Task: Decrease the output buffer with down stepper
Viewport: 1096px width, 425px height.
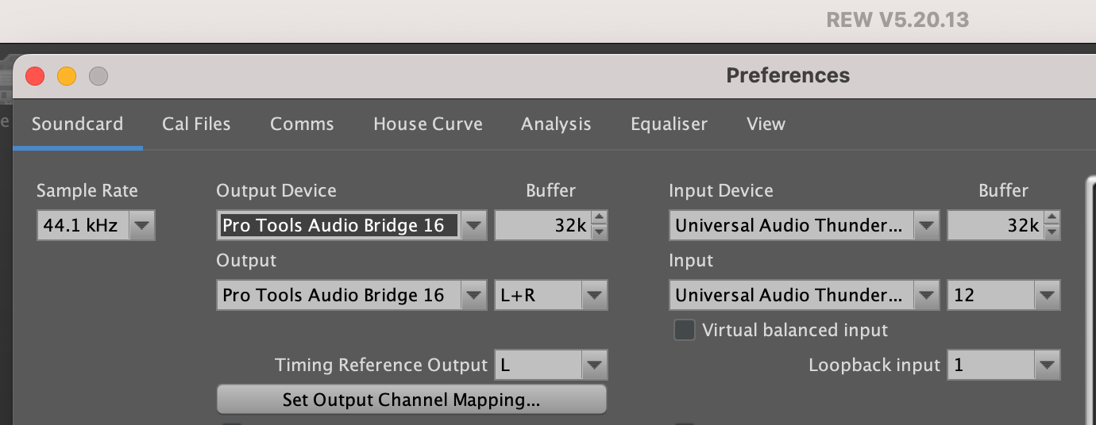Action: click(599, 233)
